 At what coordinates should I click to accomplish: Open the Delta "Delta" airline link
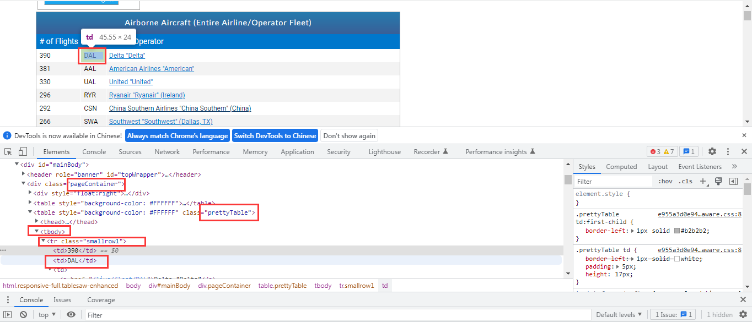127,56
